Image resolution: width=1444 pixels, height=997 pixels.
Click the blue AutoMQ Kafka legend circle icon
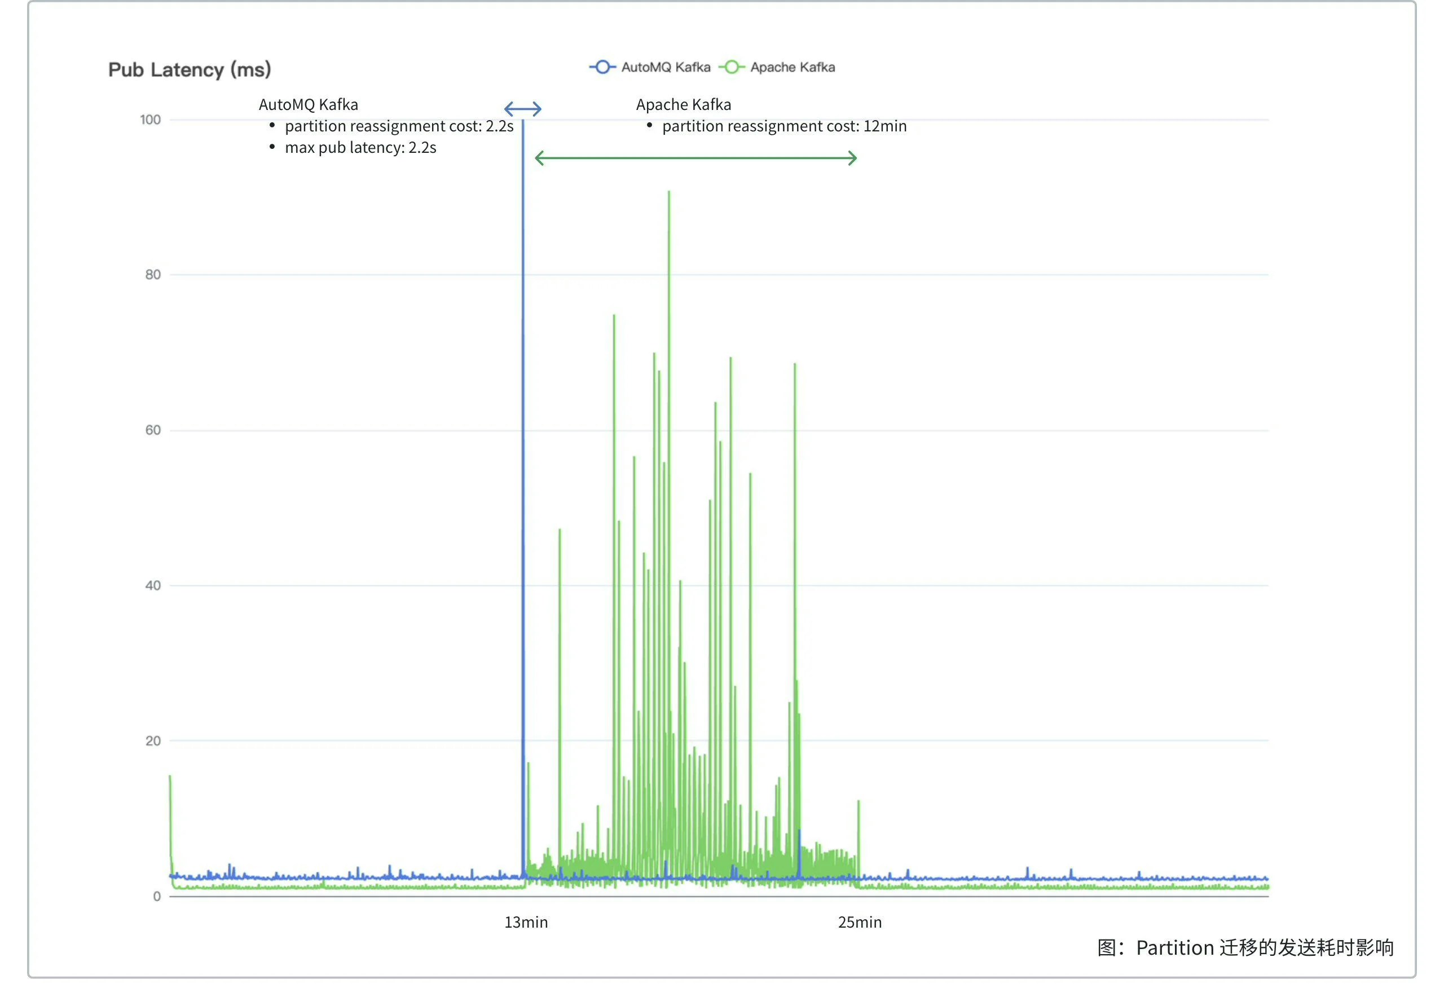point(603,67)
